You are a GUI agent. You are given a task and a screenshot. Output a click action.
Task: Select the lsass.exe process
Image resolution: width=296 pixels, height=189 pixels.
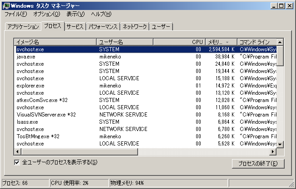145,122
